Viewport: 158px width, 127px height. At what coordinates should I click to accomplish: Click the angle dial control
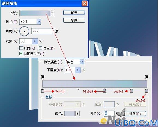click(24, 31)
